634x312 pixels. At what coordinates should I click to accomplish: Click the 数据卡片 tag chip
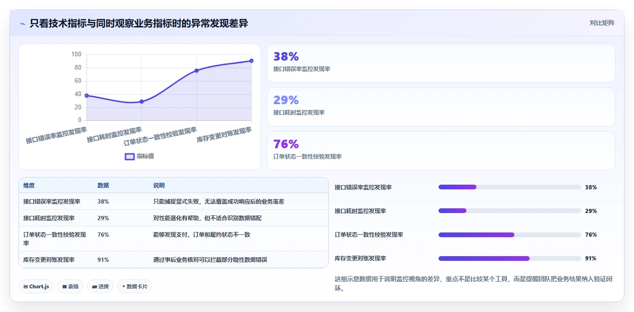click(x=135, y=286)
